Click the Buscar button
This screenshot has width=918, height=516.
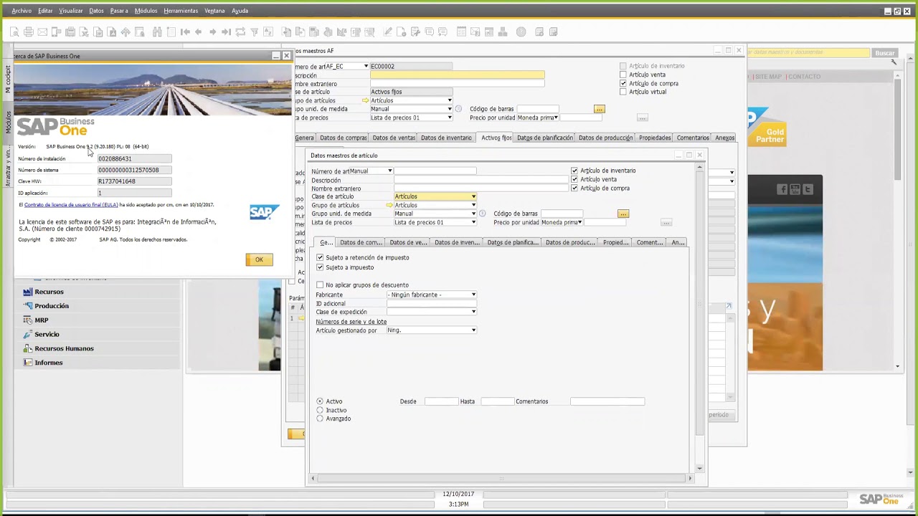(884, 53)
